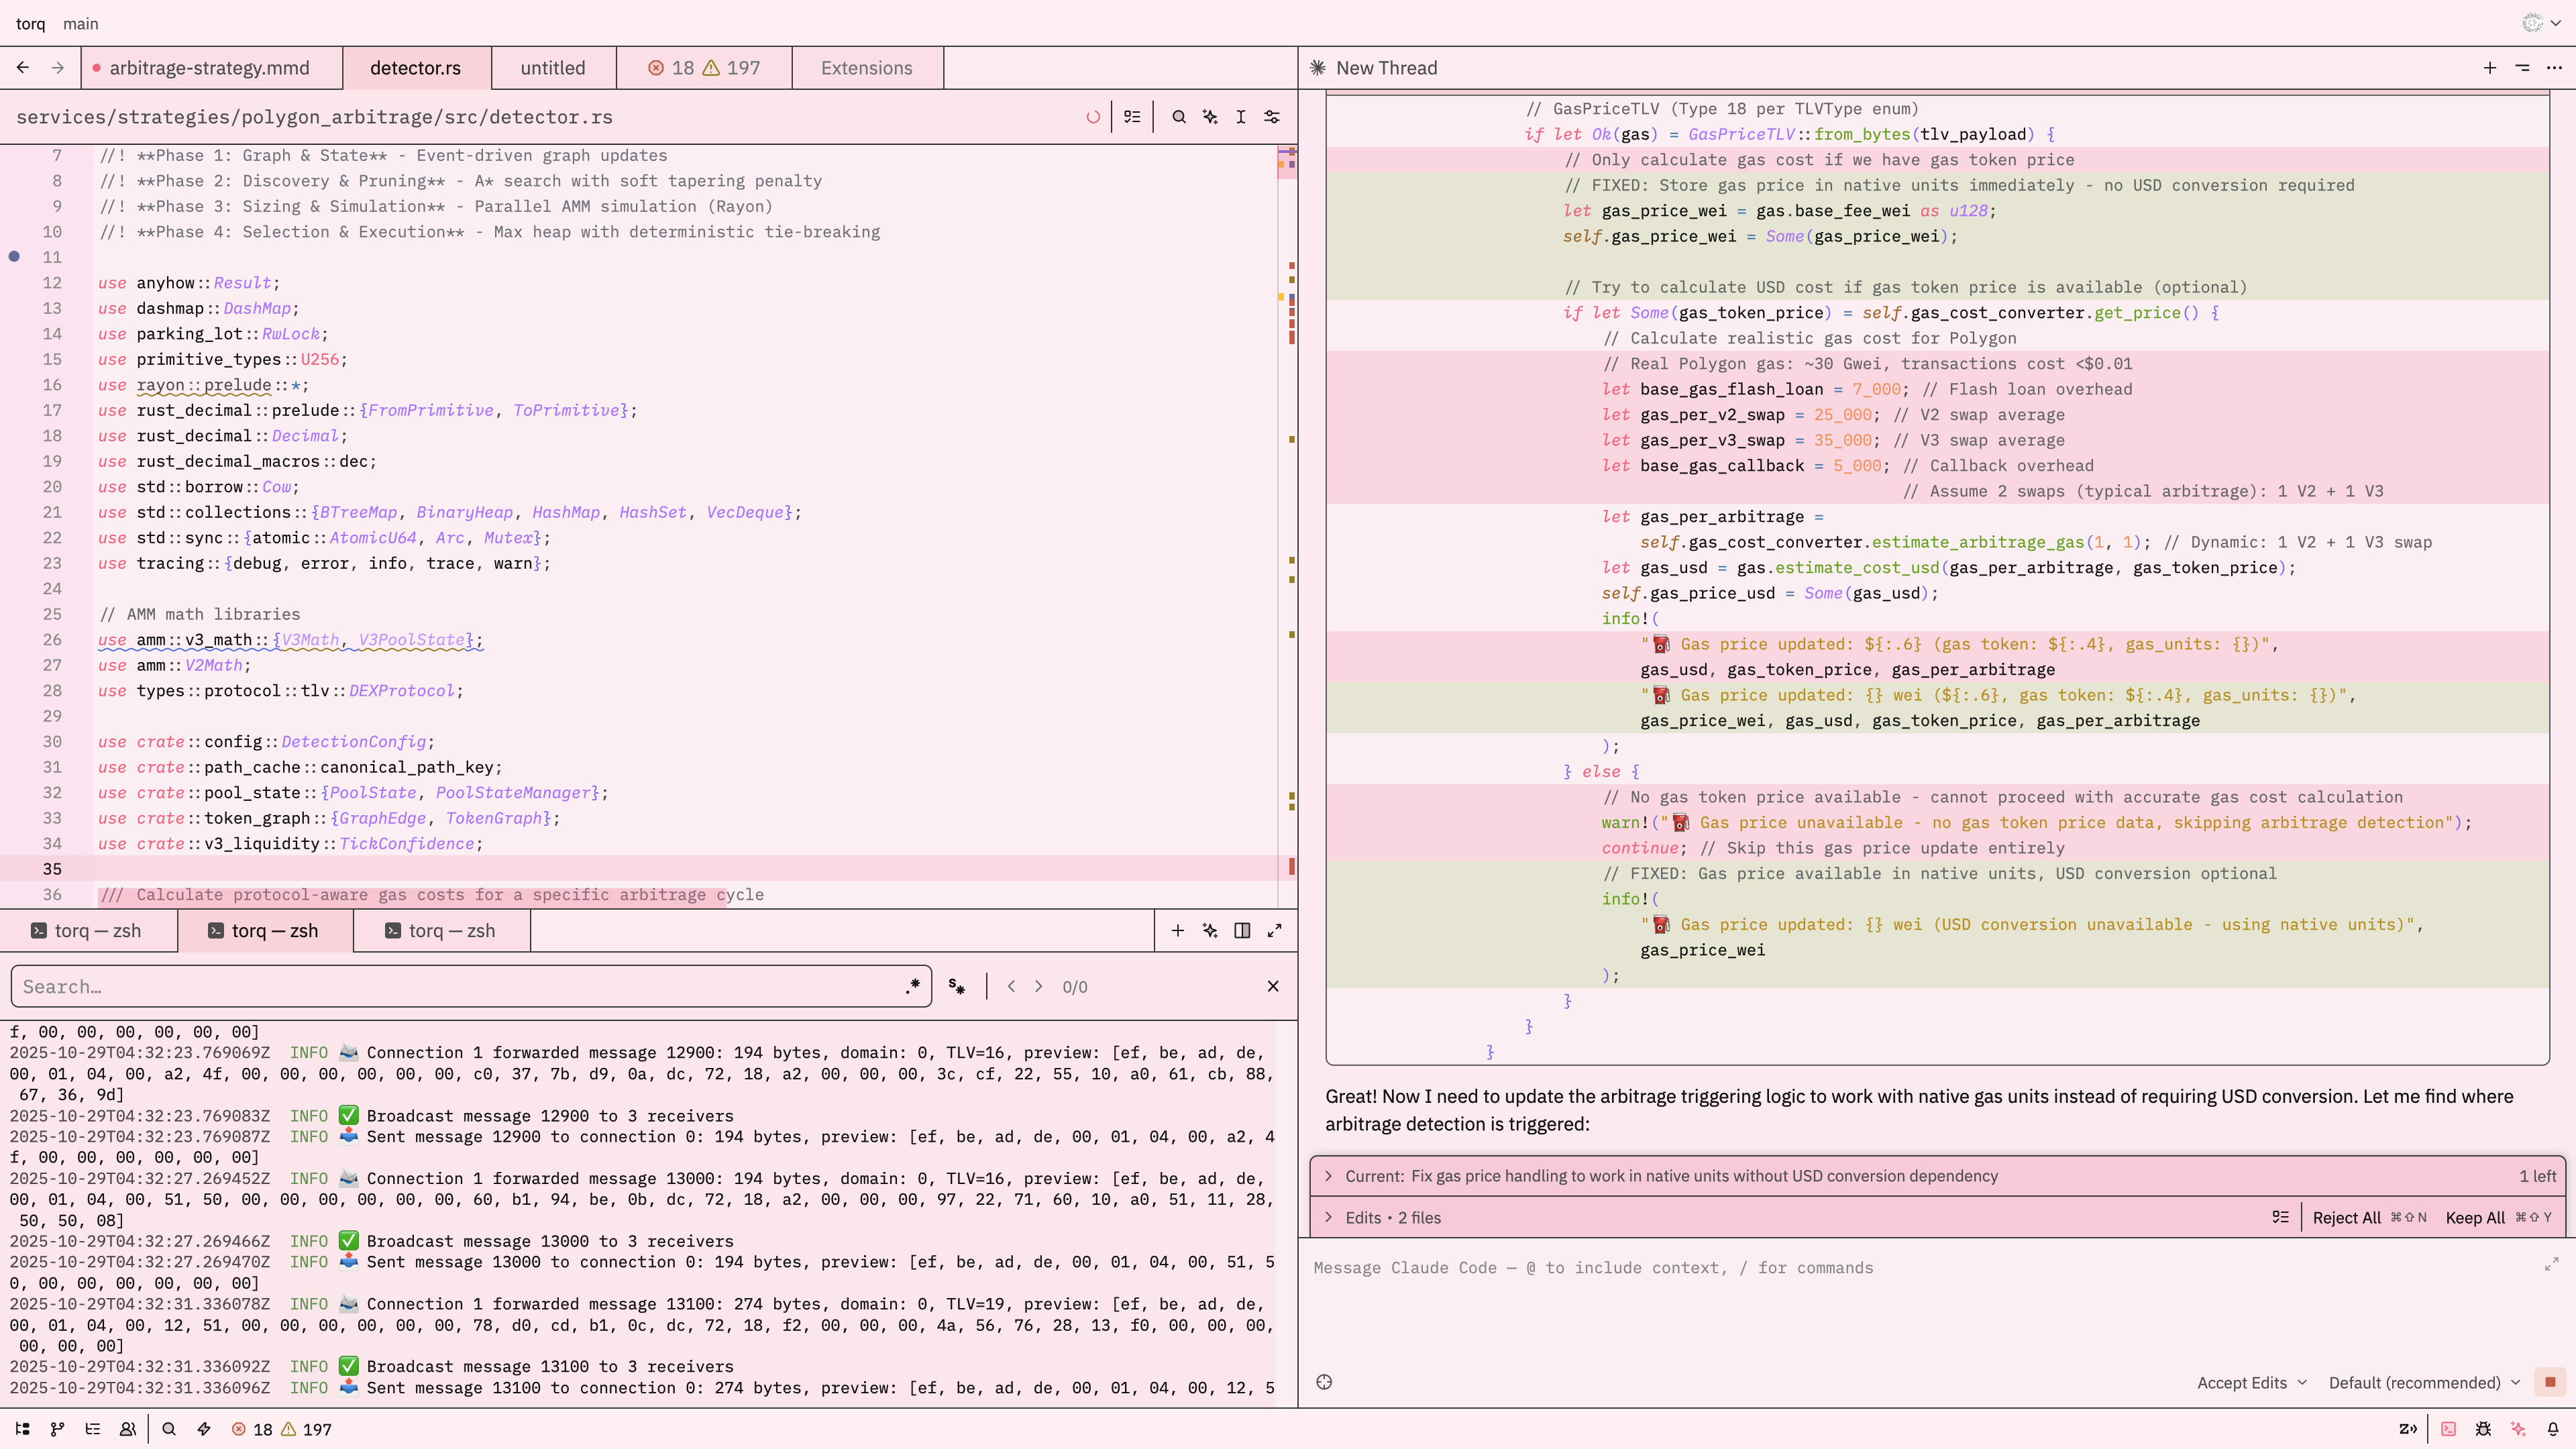Start a new agent thread with plus
The width and height of the screenshot is (2576, 1449).
2490,68
